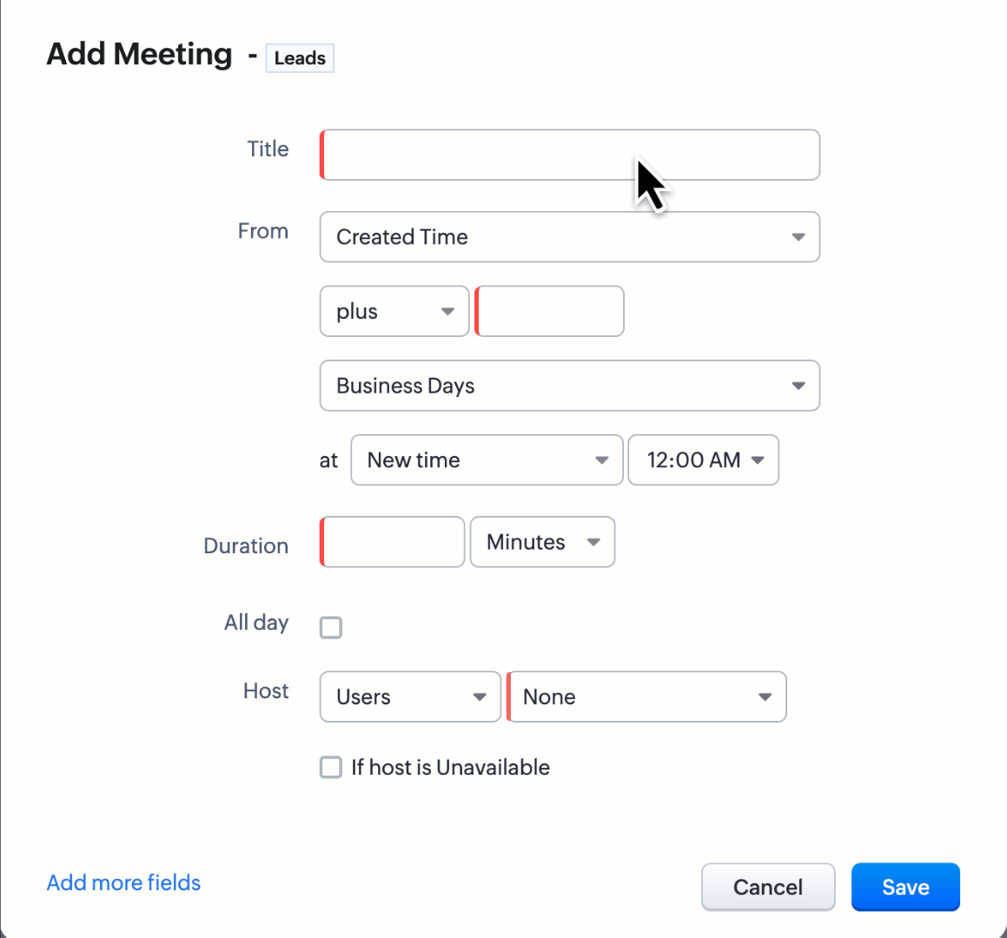Image resolution: width=1007 pixels, height=938 pixels.
Task: Expand the New time dropdown
Action: click(487, 460)
